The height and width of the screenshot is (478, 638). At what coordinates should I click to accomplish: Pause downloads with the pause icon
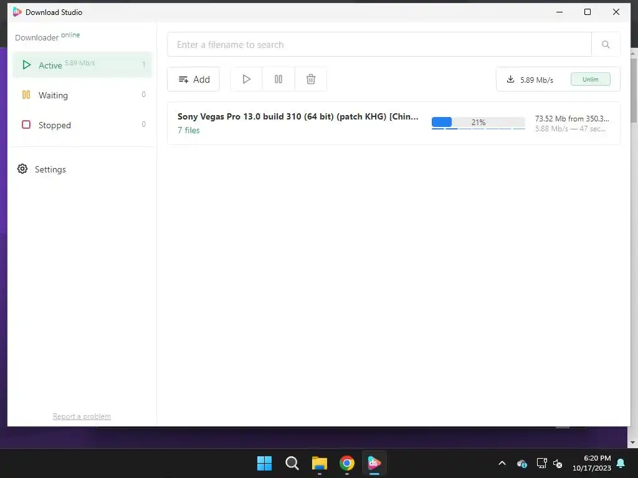pos(279,79)
